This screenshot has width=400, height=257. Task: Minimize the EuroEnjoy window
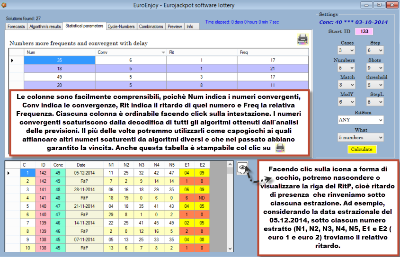[367, 5]
